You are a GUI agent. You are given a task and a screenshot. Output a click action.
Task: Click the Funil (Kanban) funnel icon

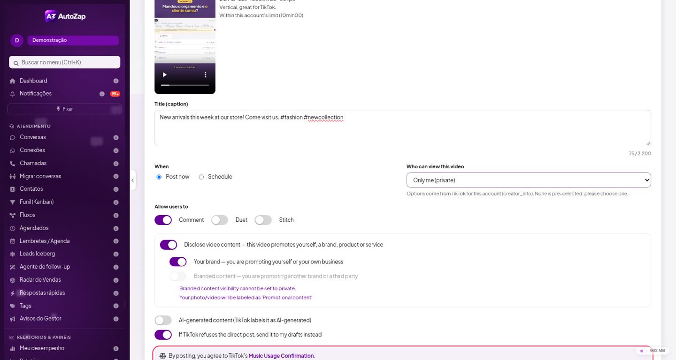click(x=13, y=202)
